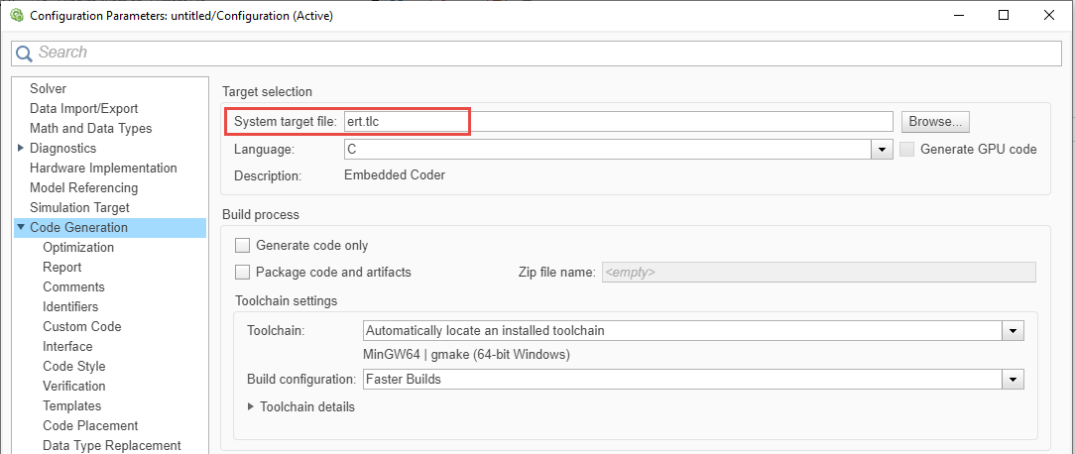Select Diagnostics in the tree
Viewport: 1075px width, 454px height.
point(63,148)
